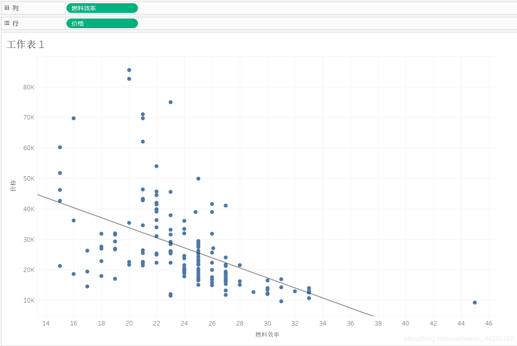Click the 列 shelf label
This screenshot has width=517, height=346.
click(x=15, y=8)
